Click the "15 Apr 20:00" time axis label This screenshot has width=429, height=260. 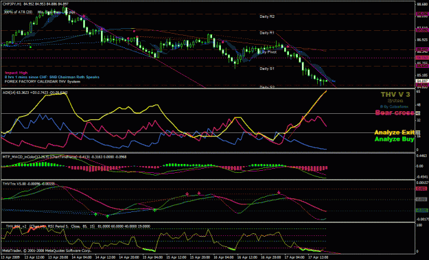(200, 257)
